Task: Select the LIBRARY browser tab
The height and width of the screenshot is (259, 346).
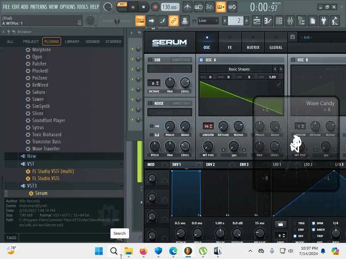Action: 72,41
